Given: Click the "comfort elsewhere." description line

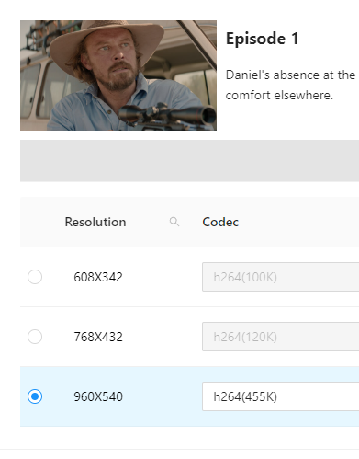Looking at the screenshot, I should pos(279,96).
